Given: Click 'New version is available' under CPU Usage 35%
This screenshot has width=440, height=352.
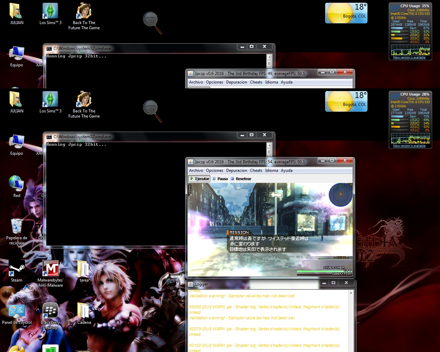Looking at the screenshot, I should coord(409,57).
